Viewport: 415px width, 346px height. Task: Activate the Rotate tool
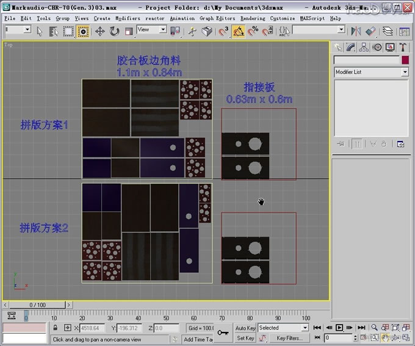[x=114, y=31]
